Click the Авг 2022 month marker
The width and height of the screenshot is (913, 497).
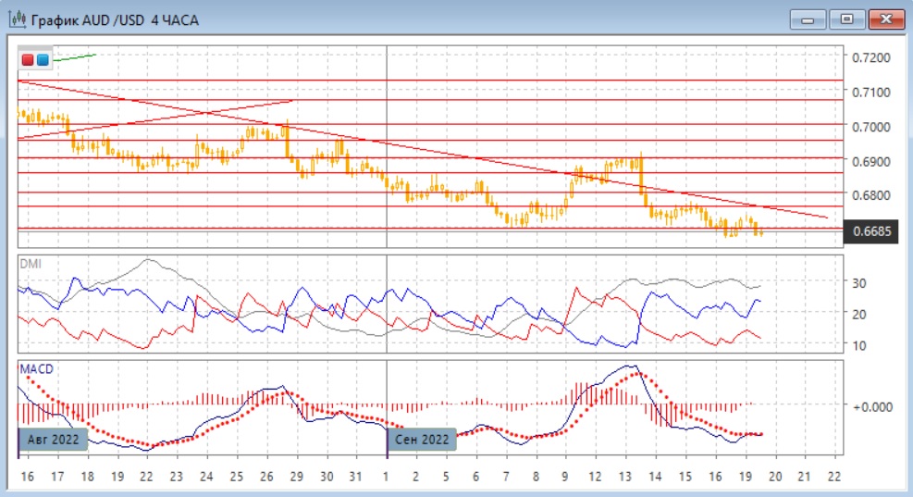53,439
